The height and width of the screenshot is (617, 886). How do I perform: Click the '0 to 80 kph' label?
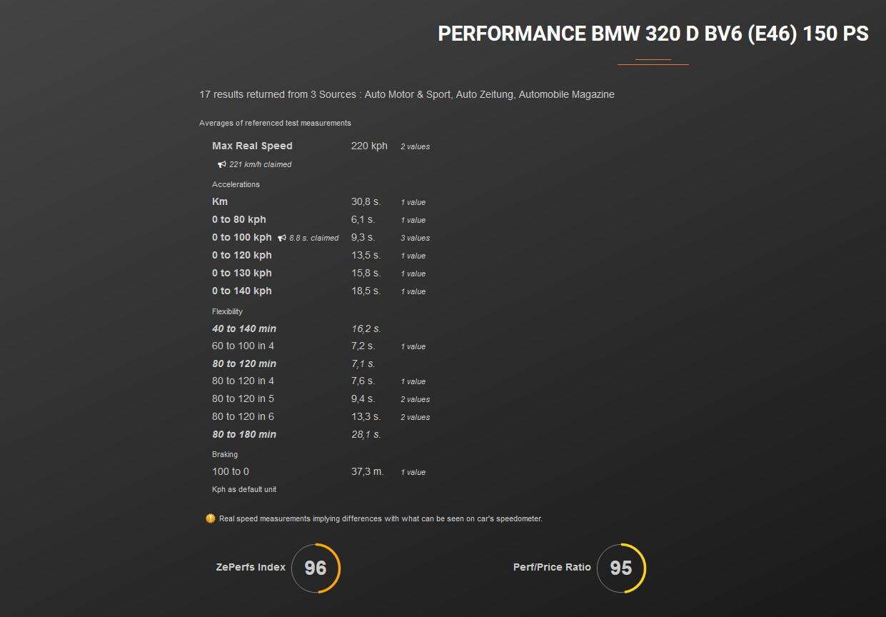click(x=238, y=219)
